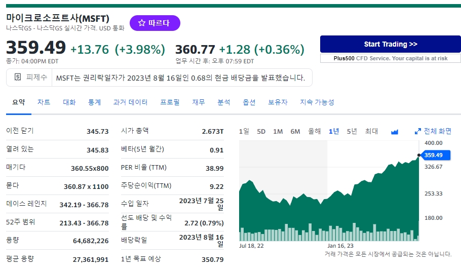
Task: Set chart range to 5D
Action: tap(261, 131)
